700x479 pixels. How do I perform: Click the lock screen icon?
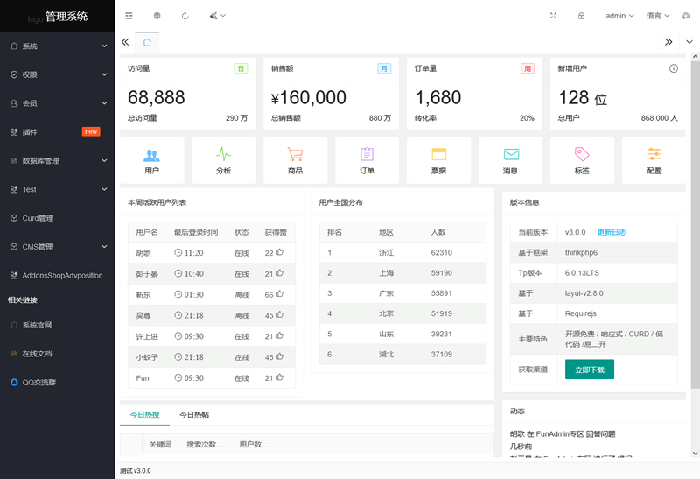[581, 16]
